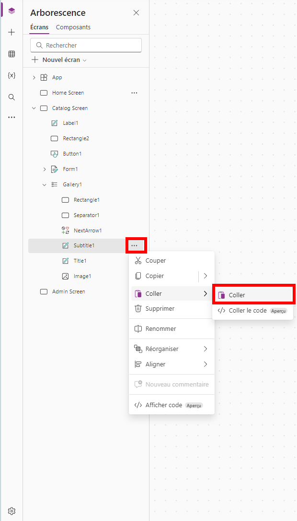
Task: Open the Tree view layers icon
Action: (x=11, y=11)
